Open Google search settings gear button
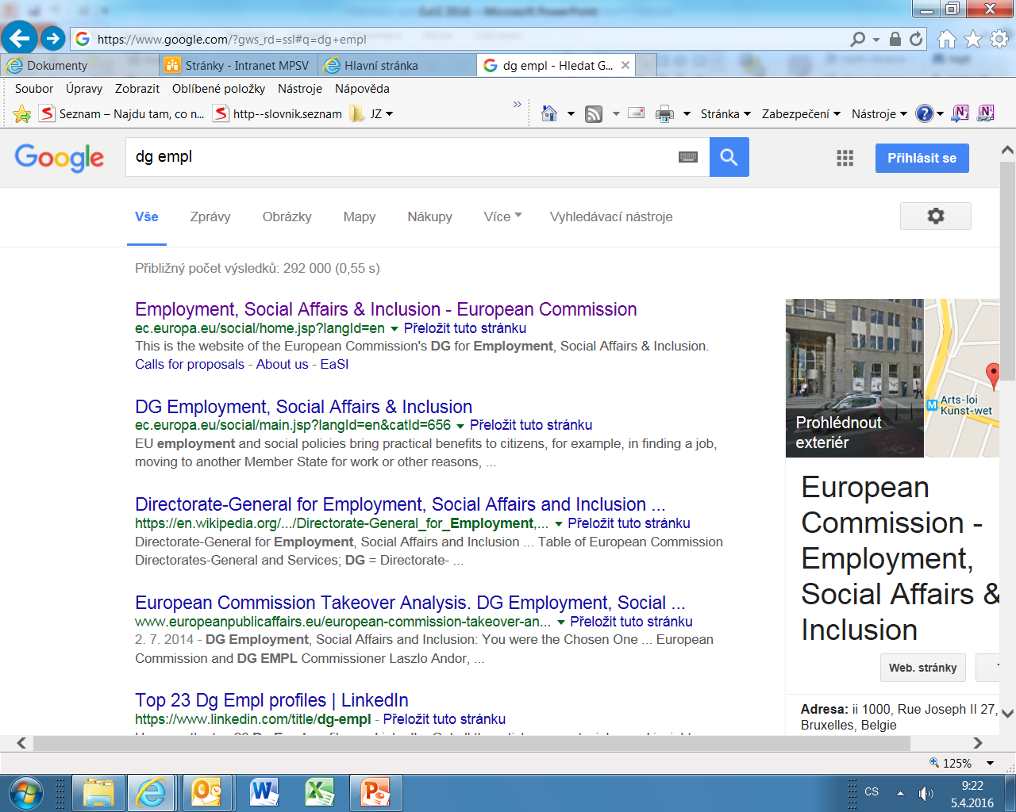1016x812 pixels. pyautogui.click(x=936, y=216)
